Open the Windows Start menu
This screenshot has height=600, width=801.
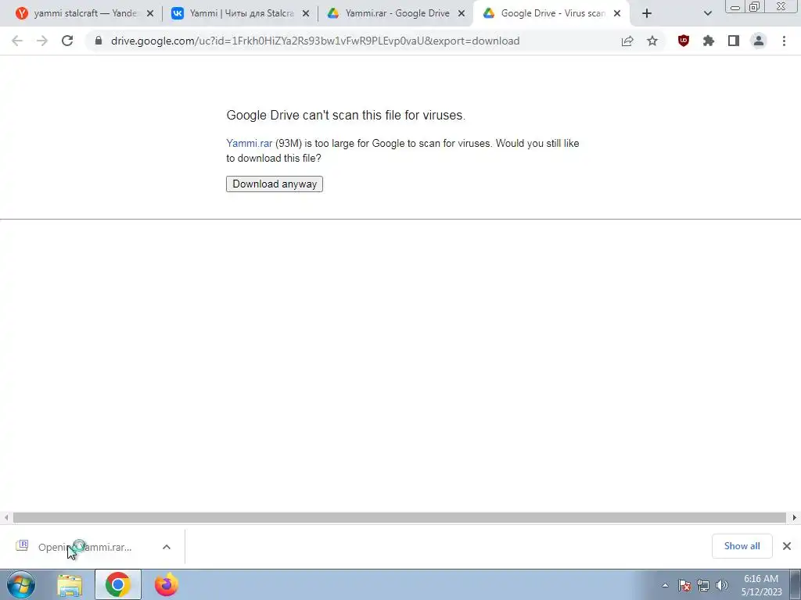click(21, 584)
